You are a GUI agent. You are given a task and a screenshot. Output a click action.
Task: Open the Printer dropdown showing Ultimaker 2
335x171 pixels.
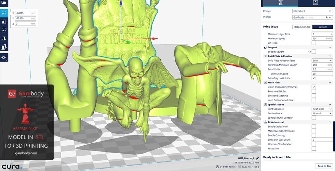[x=312, y=11]
